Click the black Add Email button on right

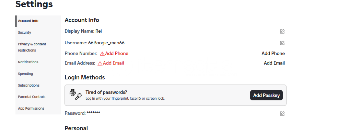[x=274, y=63]
